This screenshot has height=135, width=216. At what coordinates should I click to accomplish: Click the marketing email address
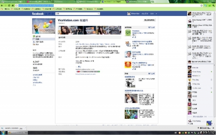click(85, 69)
